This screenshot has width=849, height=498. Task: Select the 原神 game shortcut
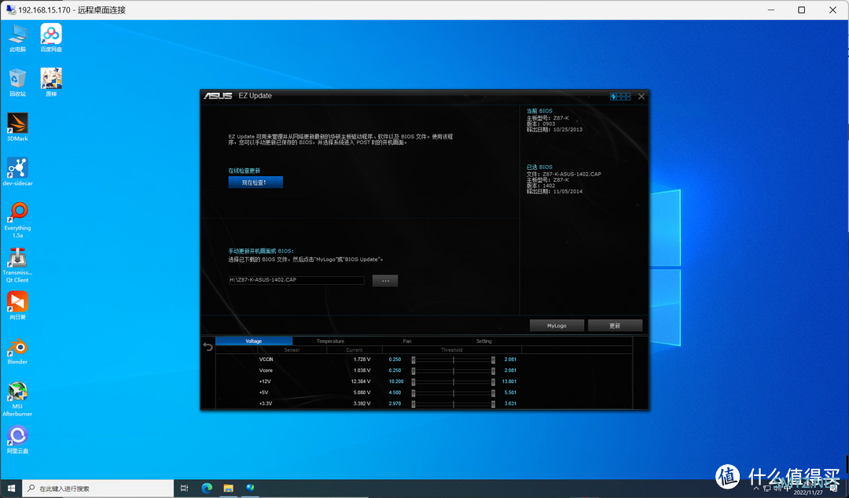tap(51, 83)
